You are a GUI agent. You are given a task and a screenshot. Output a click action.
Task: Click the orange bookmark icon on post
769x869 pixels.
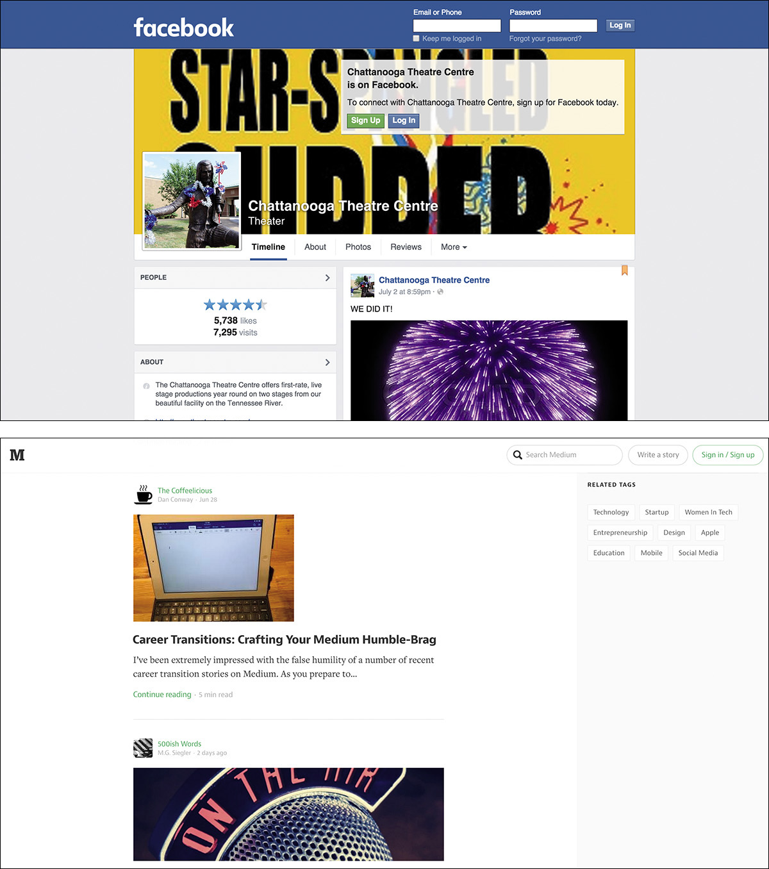coord(624,271)
